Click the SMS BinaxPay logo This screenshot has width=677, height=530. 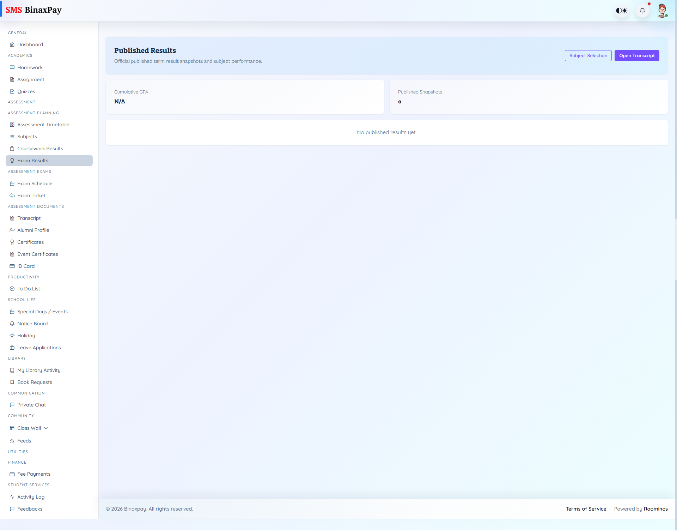tap(34, 10)
